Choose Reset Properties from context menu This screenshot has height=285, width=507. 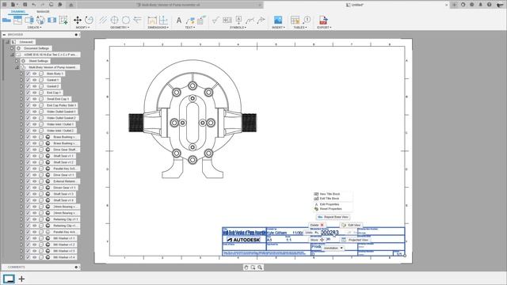[x=330, y=209]
